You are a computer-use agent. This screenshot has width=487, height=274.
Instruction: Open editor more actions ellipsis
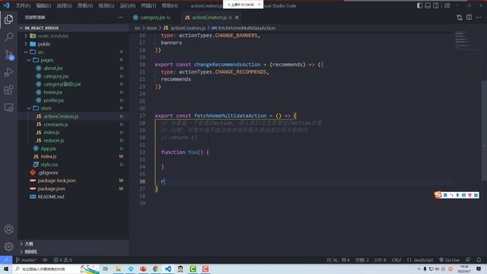click(x=479, y=18)
